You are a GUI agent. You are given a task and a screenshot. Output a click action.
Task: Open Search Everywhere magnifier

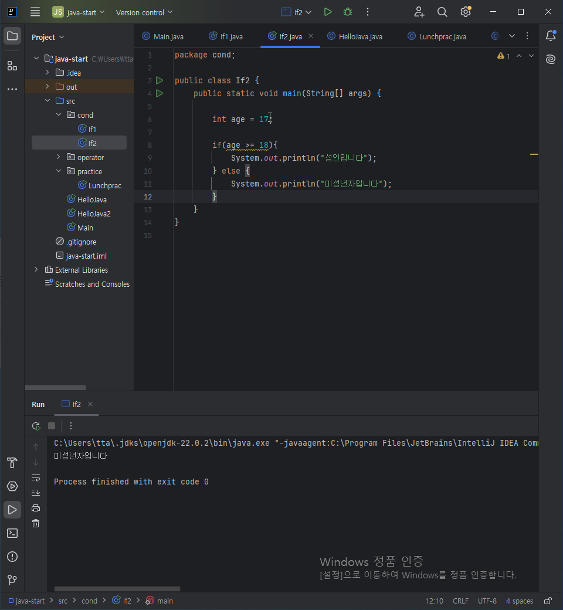(x=442, y=12)
